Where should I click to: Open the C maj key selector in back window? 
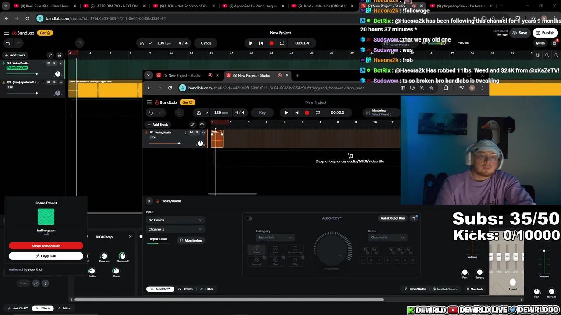[x=206, y=43]
